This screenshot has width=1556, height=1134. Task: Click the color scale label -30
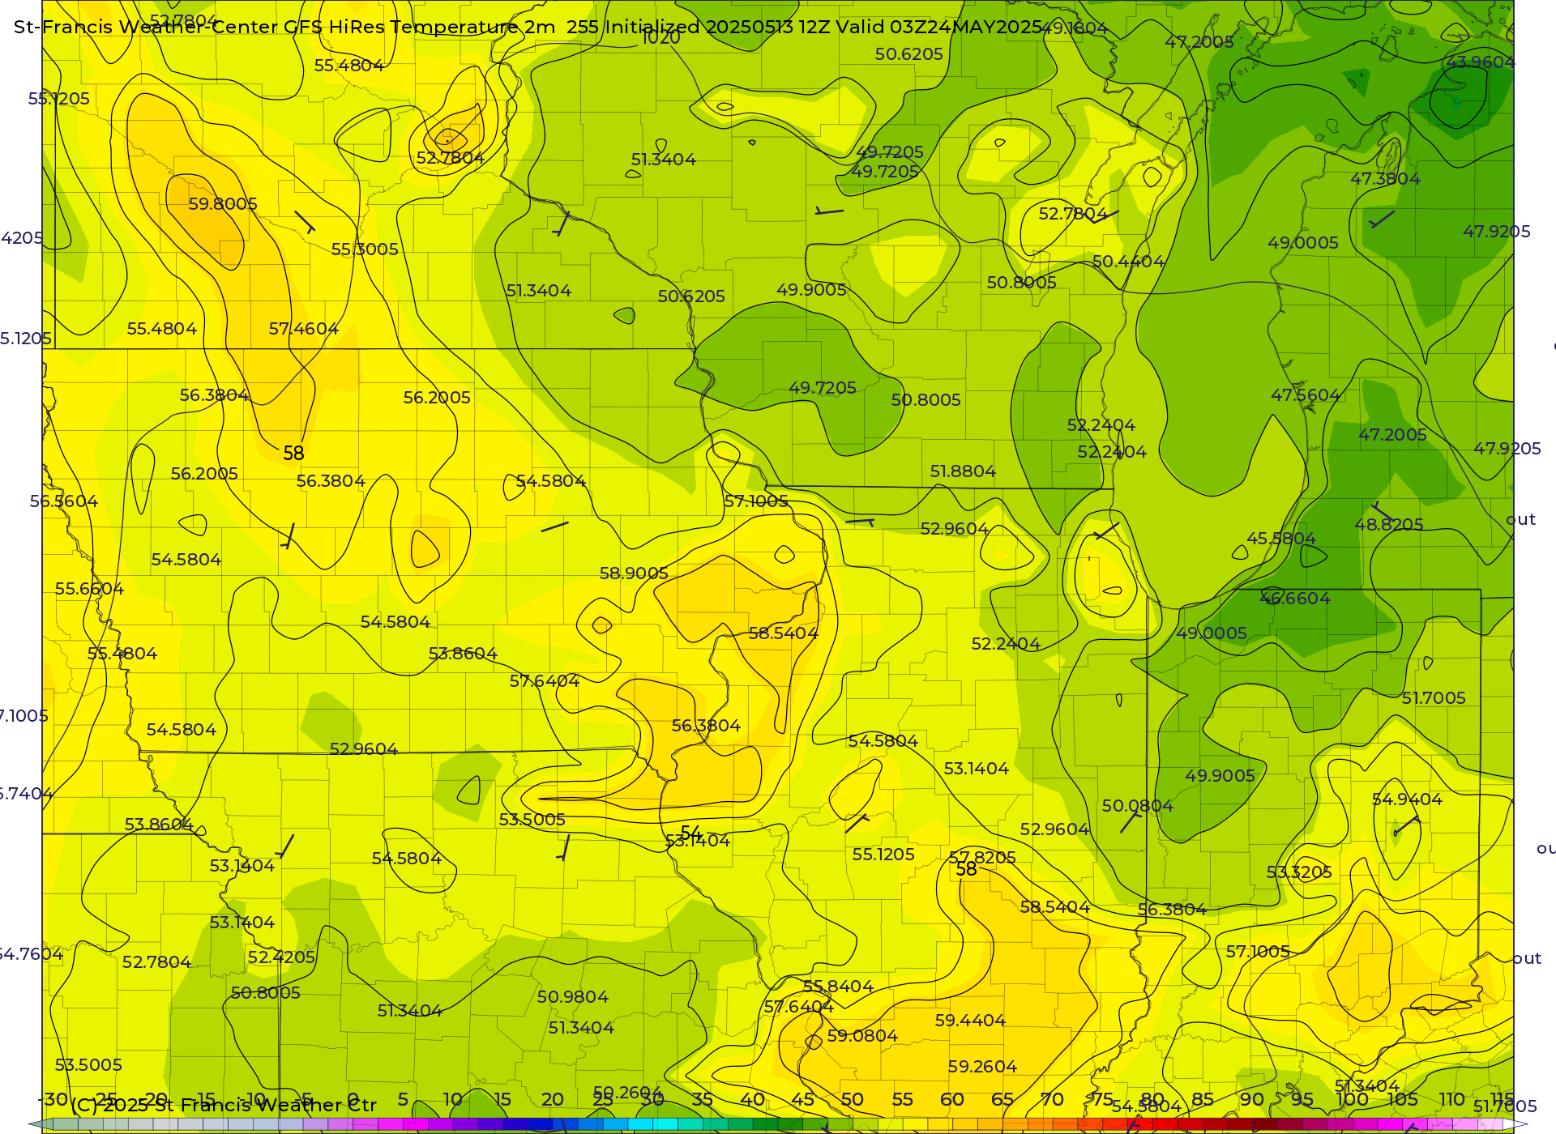(x=53, y=1099)
